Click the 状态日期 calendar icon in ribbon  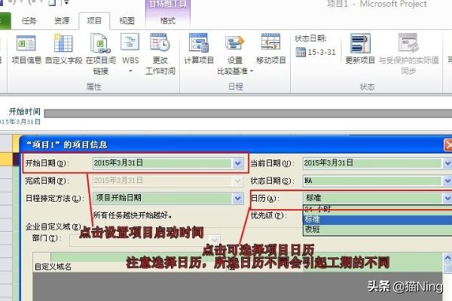[x=301, y=53]
